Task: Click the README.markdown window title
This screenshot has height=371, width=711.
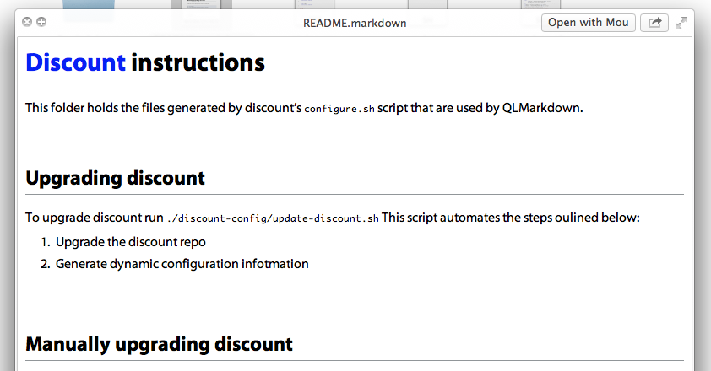Action: point(355,23)
